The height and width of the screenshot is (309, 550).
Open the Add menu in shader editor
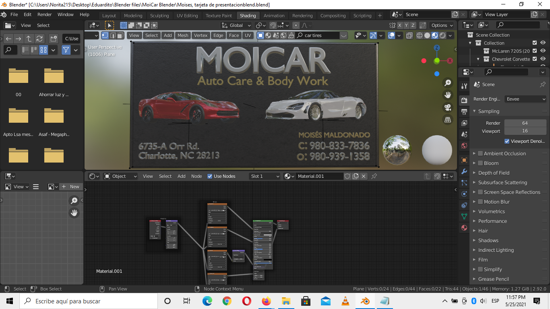182,176
